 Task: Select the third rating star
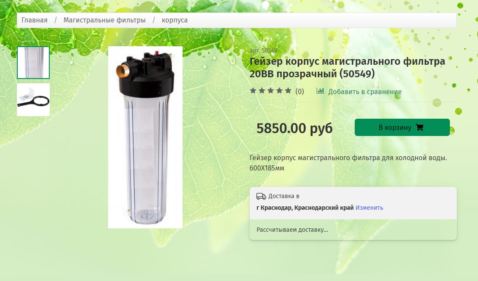[270, 90]
